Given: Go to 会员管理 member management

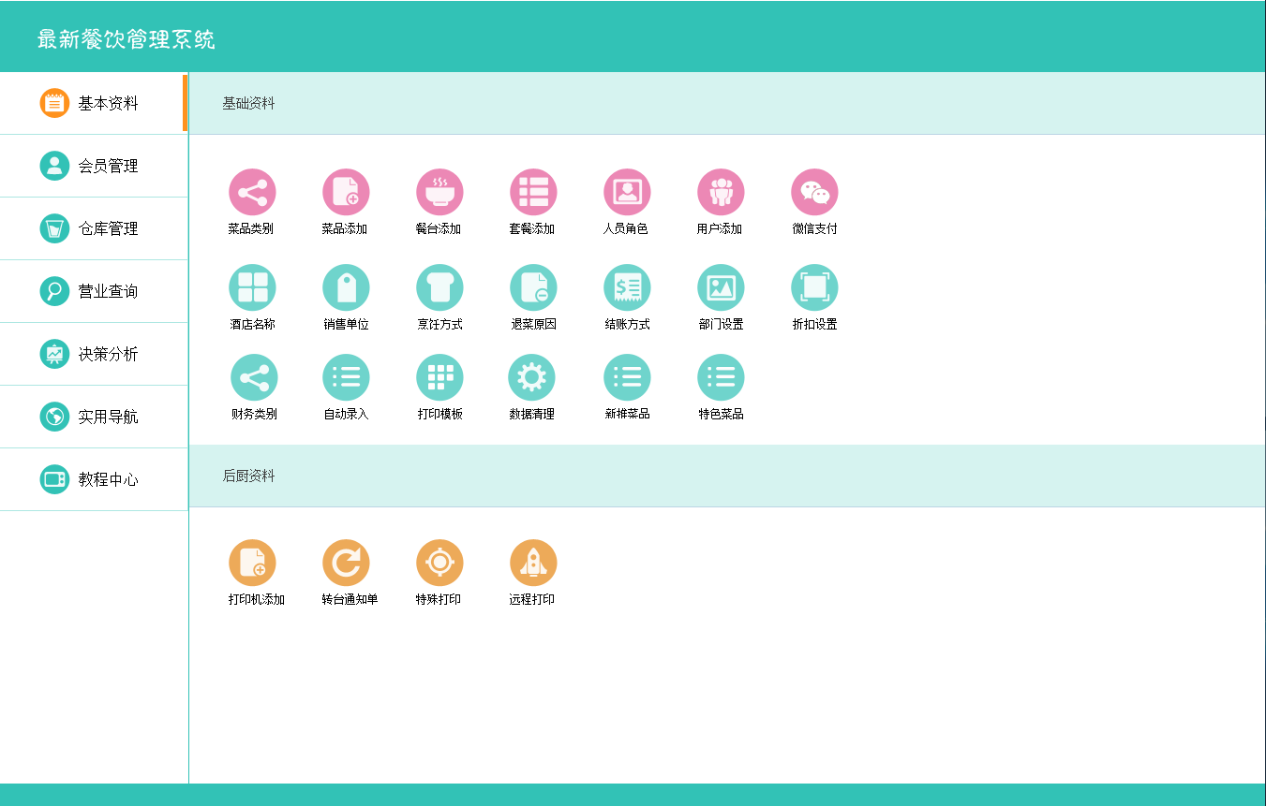Looking at the screenshot, I should click(94, 166).
